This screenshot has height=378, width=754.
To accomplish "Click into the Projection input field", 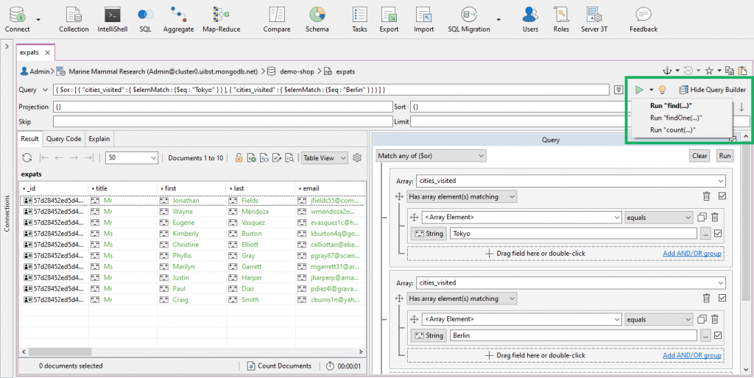I will coord(221,107).
